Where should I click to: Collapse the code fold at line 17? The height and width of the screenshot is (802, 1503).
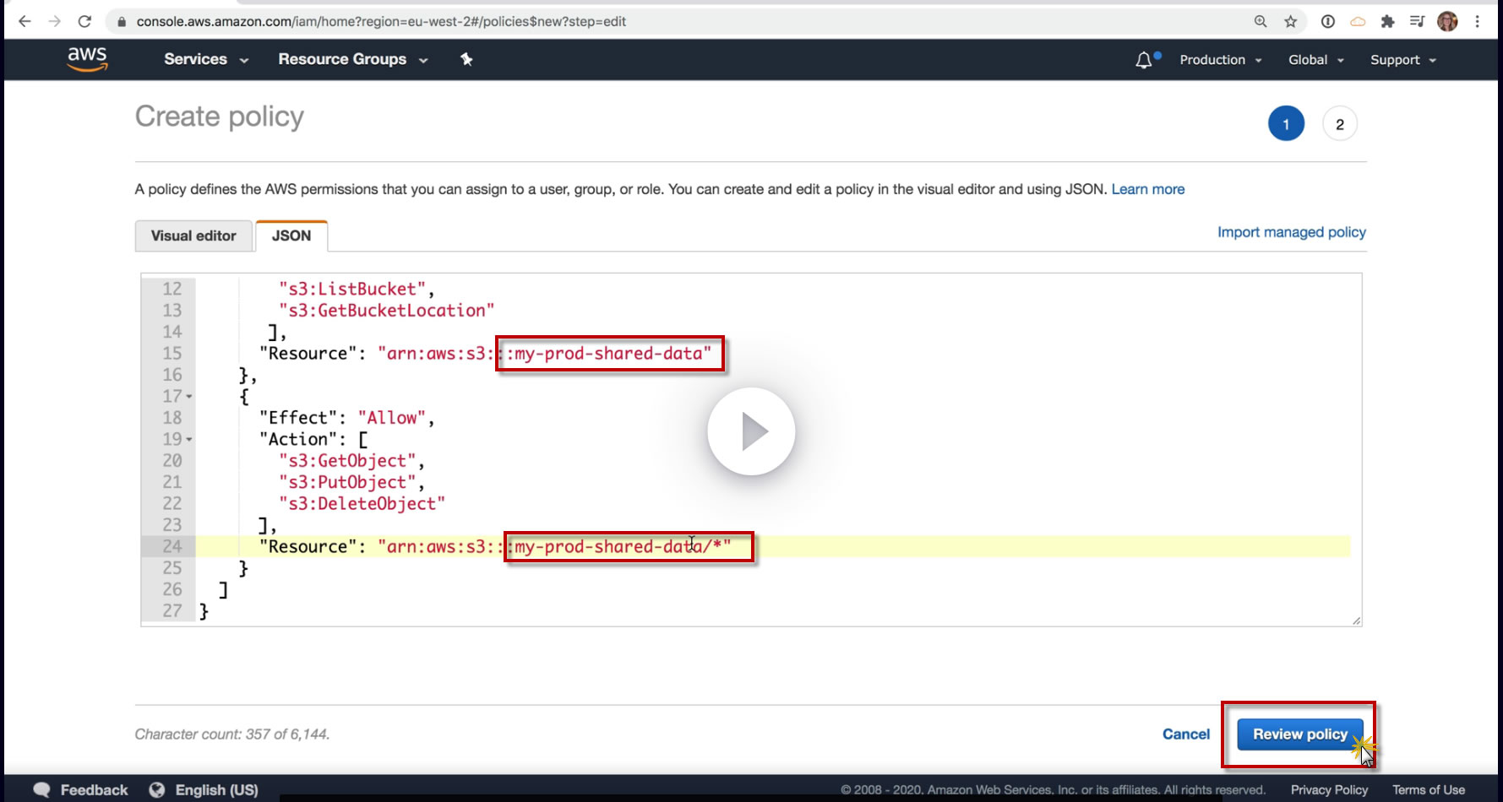[x=189, y=397]
